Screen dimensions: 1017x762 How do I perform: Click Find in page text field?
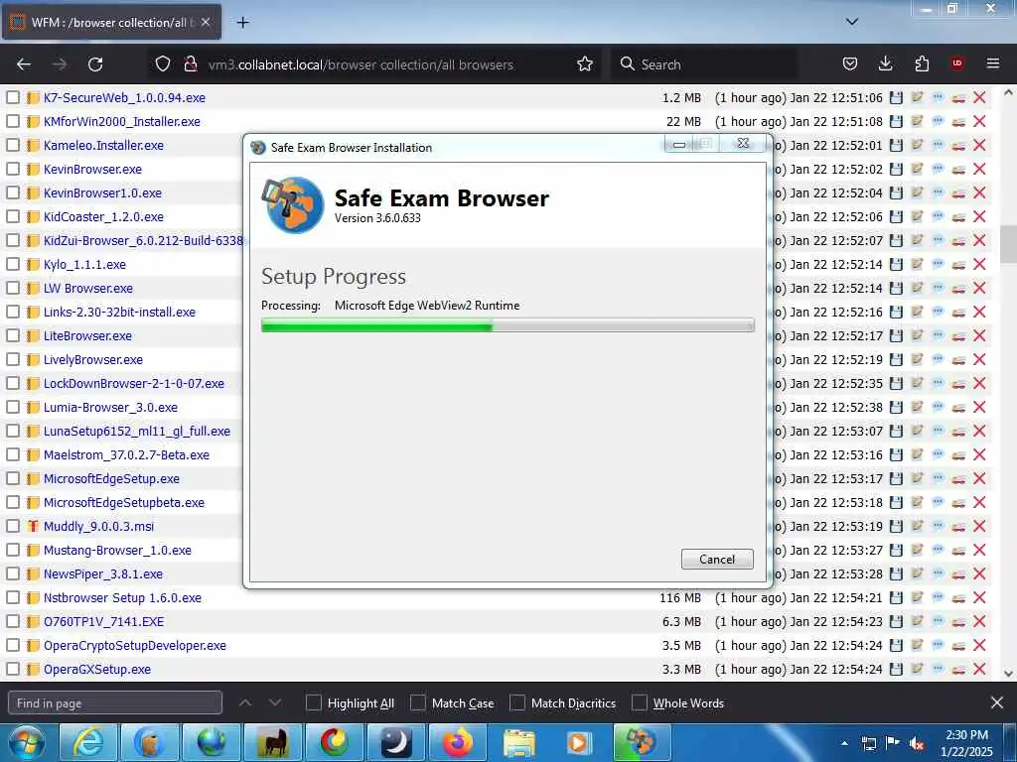115,703
